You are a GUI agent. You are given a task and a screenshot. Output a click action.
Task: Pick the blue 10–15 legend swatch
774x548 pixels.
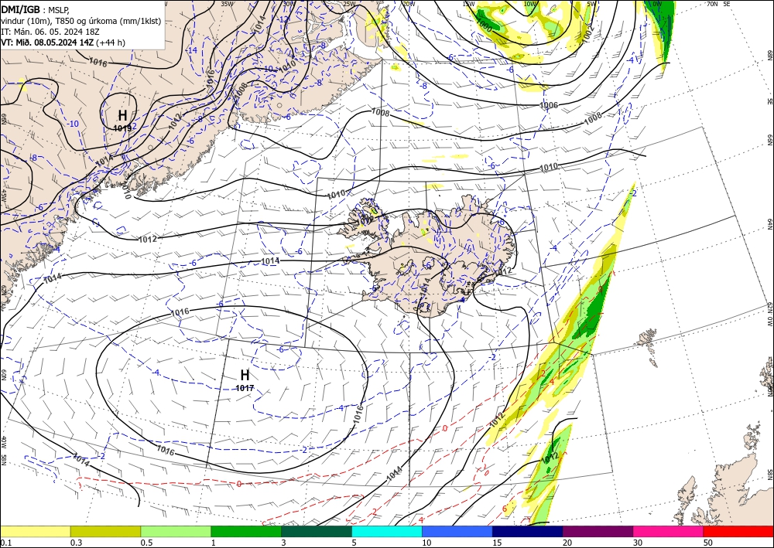pyautogui.click(x=457, y=531)
